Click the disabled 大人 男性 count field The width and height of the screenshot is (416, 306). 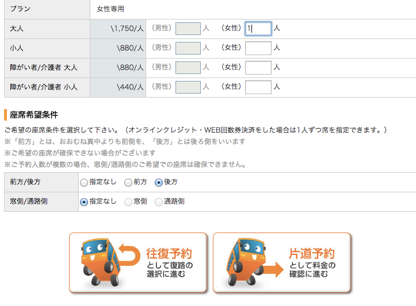(188, 29)
